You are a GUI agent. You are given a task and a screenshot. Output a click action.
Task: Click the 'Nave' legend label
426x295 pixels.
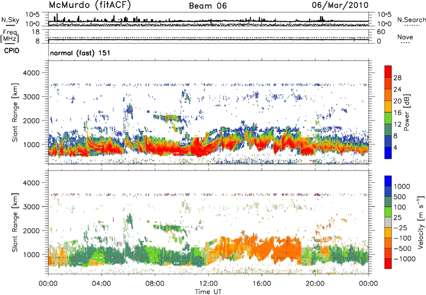click(405, 37)
